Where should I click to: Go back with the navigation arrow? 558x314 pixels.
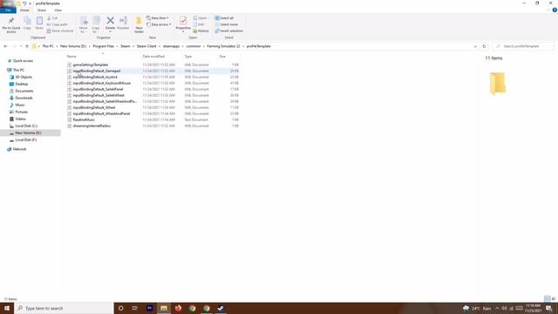coord(5,46)
